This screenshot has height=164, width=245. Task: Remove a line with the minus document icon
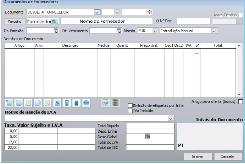click(x=18, y=103)
